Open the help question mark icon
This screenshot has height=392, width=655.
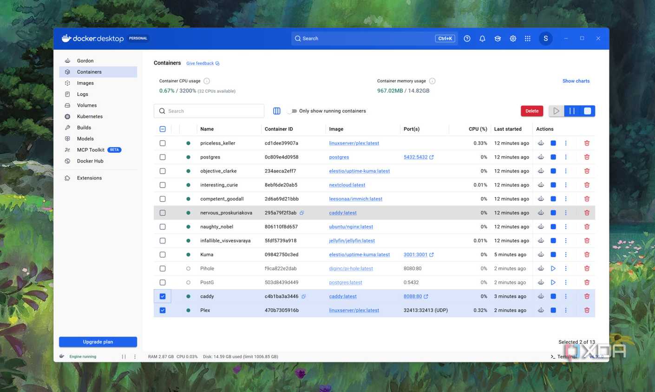[467, 39]
